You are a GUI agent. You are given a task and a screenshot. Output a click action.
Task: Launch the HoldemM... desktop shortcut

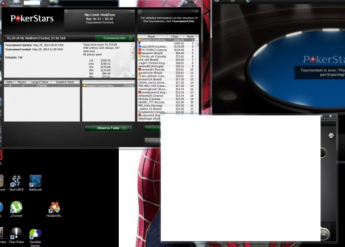[x=54, y=210]
